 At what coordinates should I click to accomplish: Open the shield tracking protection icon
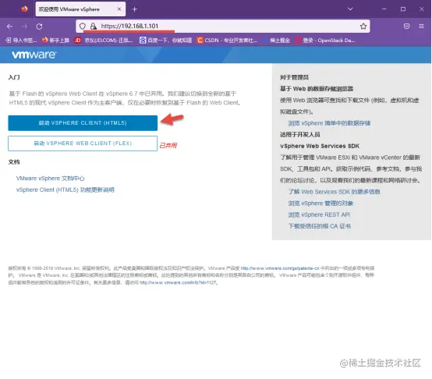pos(83,27)
